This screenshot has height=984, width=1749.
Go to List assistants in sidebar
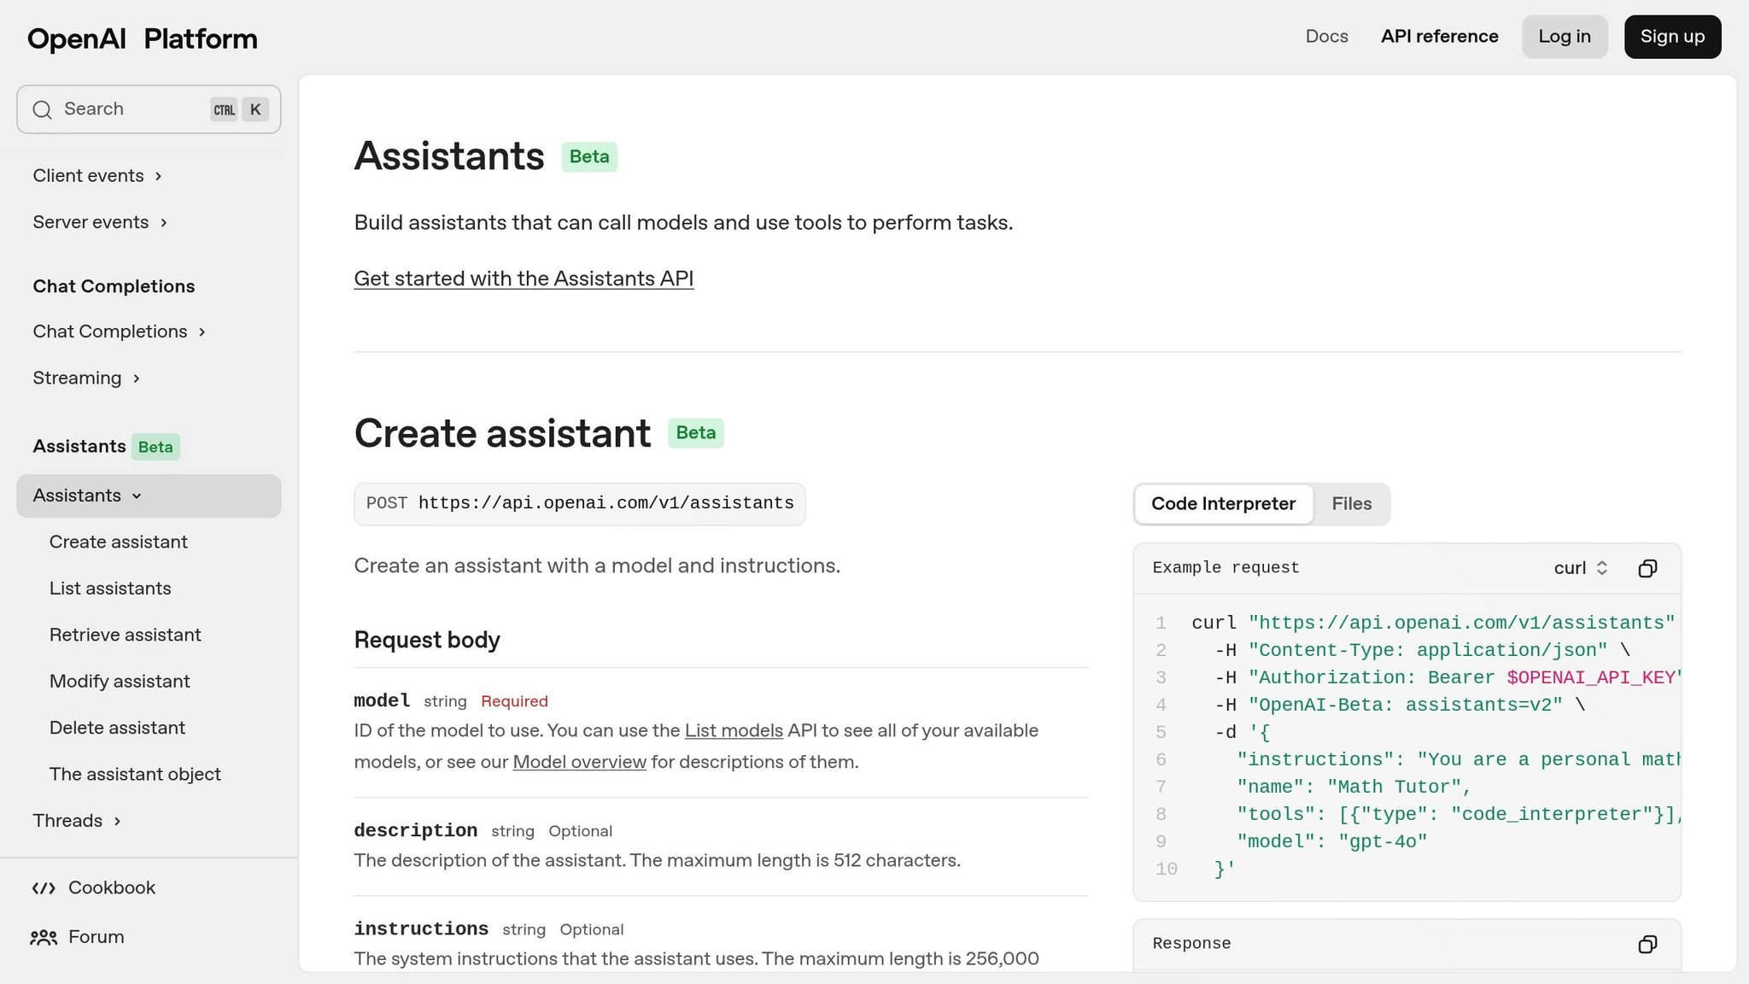[110, 589]
